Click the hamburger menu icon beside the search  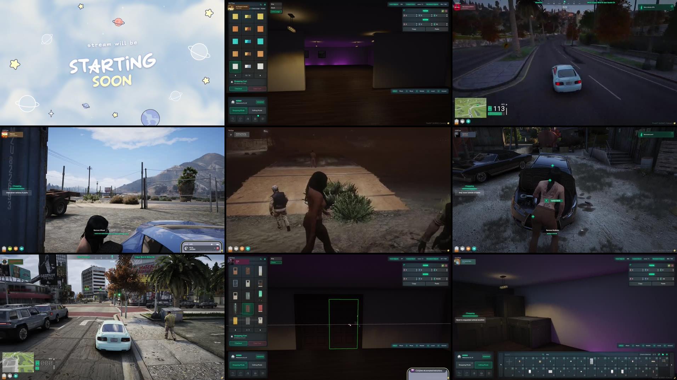click(x=265, y=5)
